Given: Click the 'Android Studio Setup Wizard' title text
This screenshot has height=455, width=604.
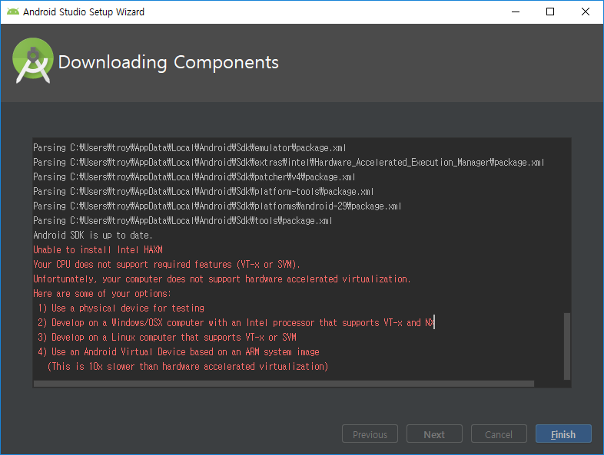Looking at the screenshot, I should tap(84, 12).
